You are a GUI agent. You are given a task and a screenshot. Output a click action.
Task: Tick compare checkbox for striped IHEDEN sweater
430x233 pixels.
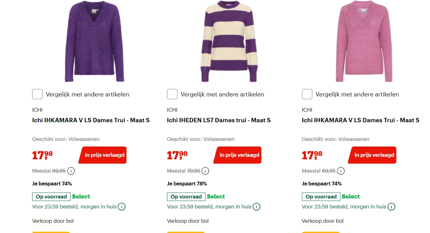172,94
